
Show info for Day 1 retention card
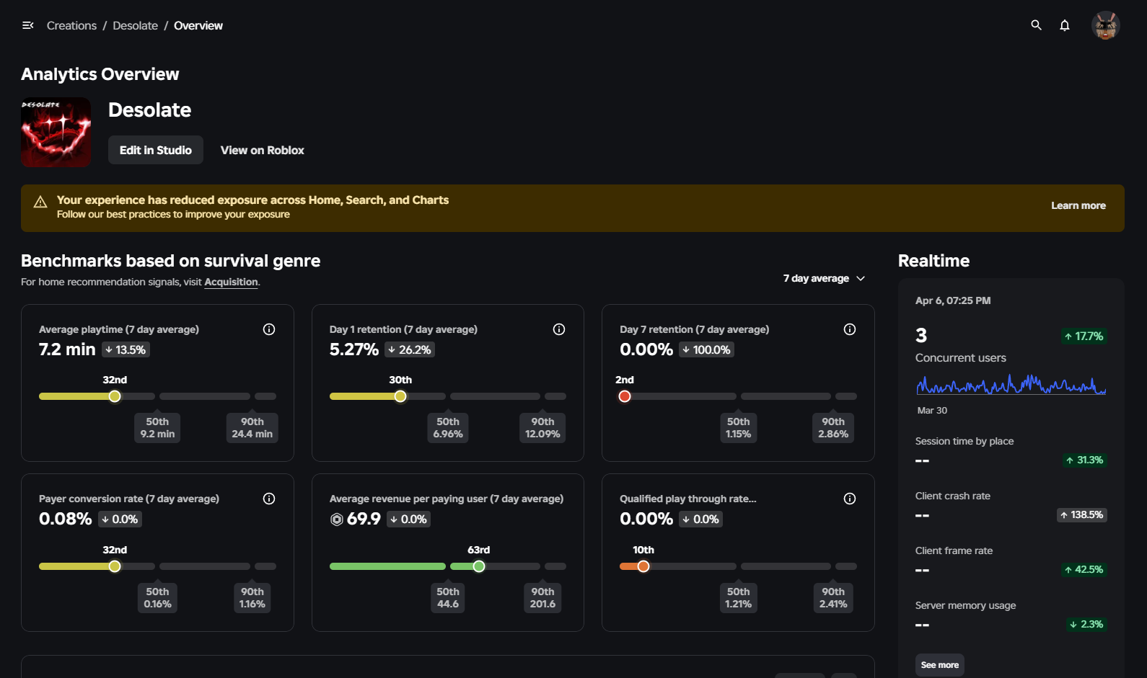point(559,329)
